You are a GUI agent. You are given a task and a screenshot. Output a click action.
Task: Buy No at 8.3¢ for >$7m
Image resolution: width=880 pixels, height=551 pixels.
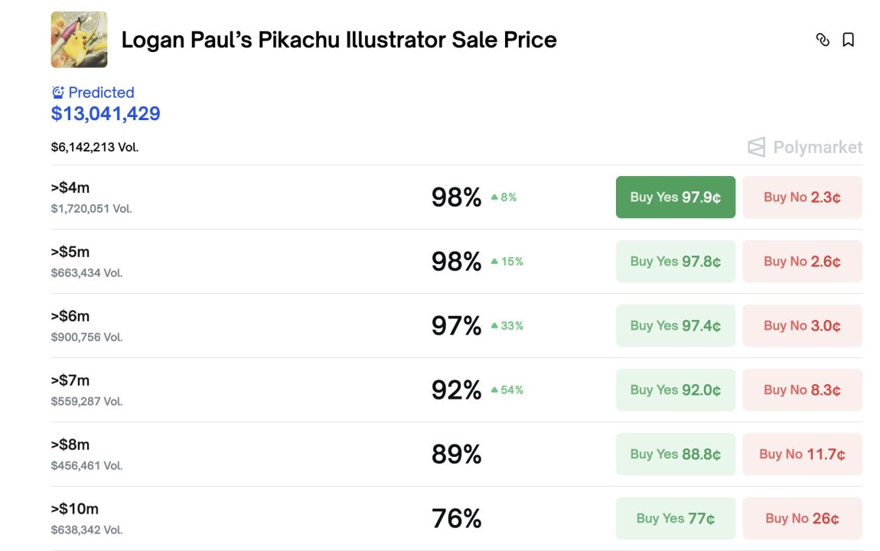coord(802,390)
